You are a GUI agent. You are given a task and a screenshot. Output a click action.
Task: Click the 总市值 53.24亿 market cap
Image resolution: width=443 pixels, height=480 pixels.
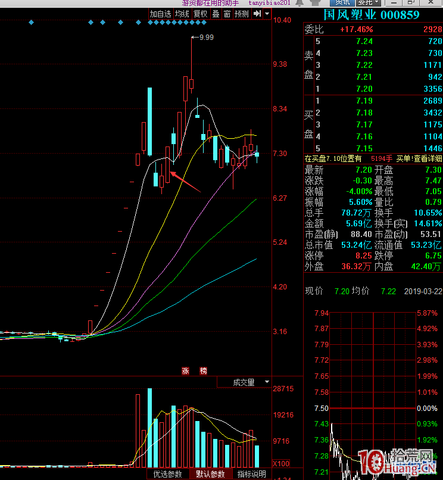[356, 245]
